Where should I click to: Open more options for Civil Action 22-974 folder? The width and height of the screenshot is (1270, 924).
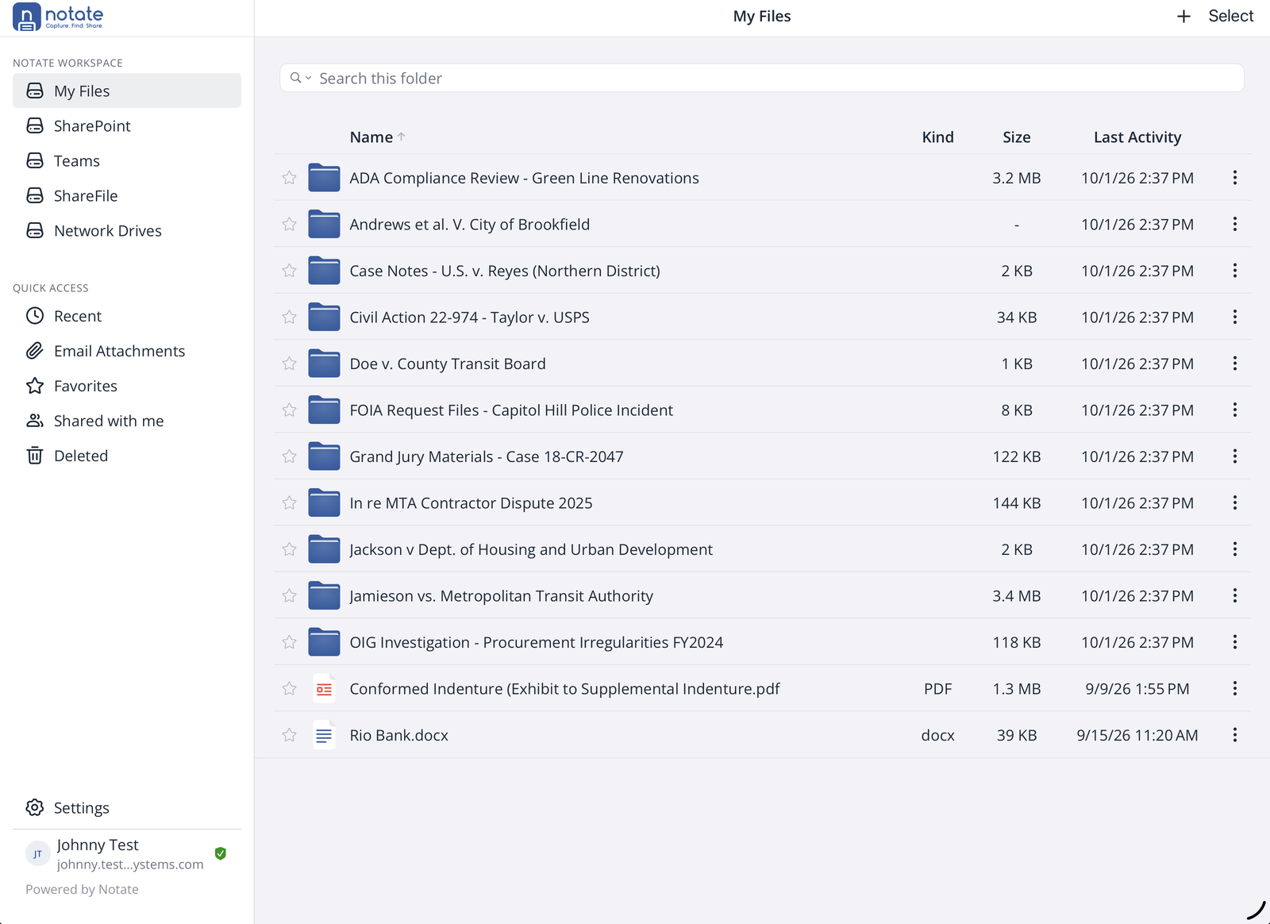1235,317
